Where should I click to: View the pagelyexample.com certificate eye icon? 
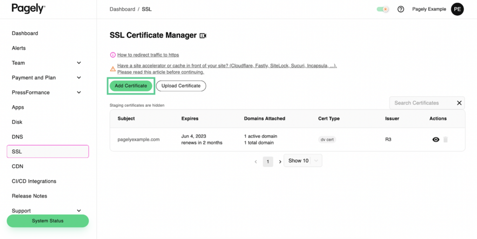[436, 139]
